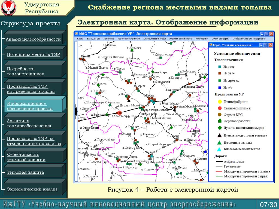Click the Асфальтовые black line sample
Image resolution: width=279 pixels, height=209 pixels.
click(x=219, y=162)
